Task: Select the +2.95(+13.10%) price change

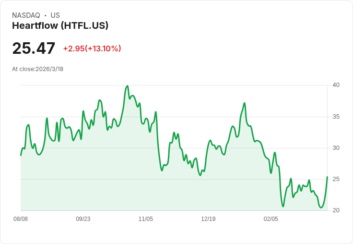Action: [x=92, y=49]
